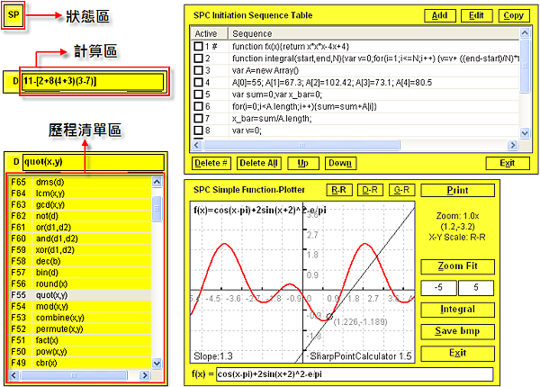Toggle Active checkbox for sequence row 8

pos(198,130)
